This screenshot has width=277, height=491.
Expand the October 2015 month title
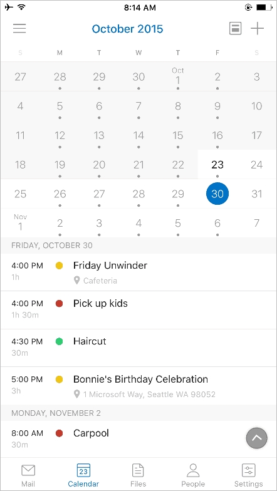click(x=127, y=29)
